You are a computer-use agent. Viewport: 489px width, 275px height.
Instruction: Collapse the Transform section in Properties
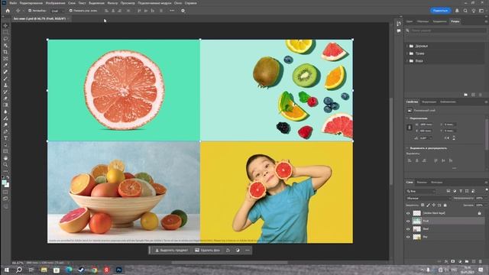(407, 118)
